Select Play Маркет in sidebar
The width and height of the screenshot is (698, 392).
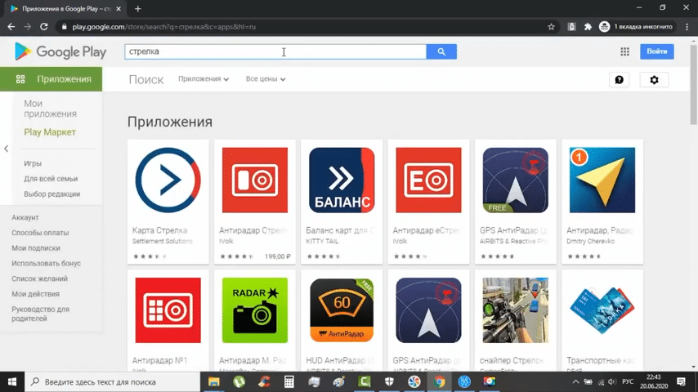point(50,132)
